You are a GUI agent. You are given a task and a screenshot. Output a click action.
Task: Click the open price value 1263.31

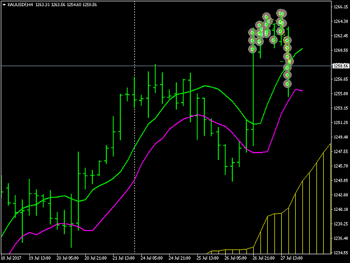point(43,4)
